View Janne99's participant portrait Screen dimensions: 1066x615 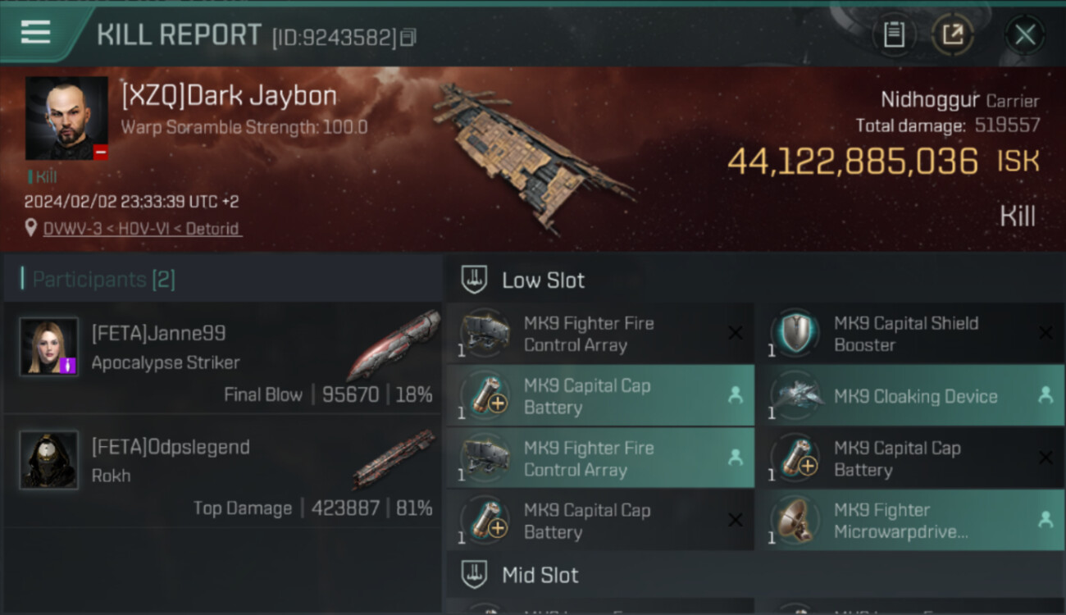tap(49, 347)
